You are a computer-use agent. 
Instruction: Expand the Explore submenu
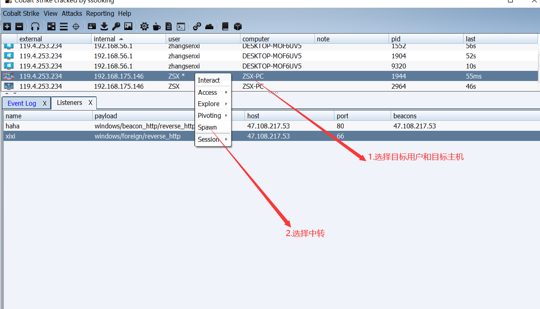pyautogui.click(x=213, y=104)
